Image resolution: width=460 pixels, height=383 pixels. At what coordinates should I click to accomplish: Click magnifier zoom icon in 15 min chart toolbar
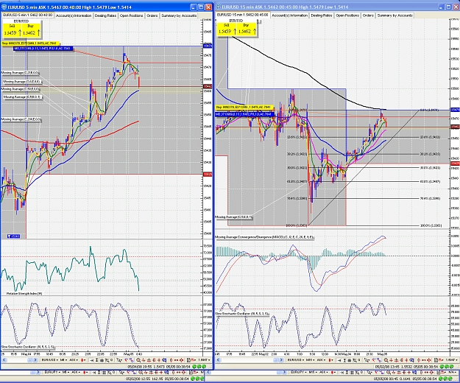tap(386, 360)
